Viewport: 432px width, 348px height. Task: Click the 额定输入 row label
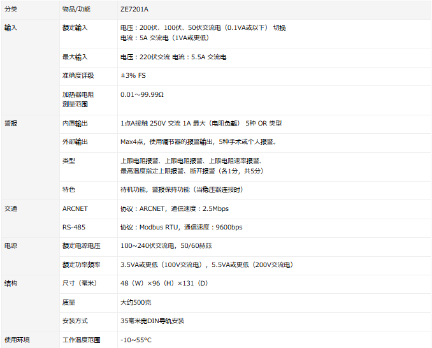75,28
